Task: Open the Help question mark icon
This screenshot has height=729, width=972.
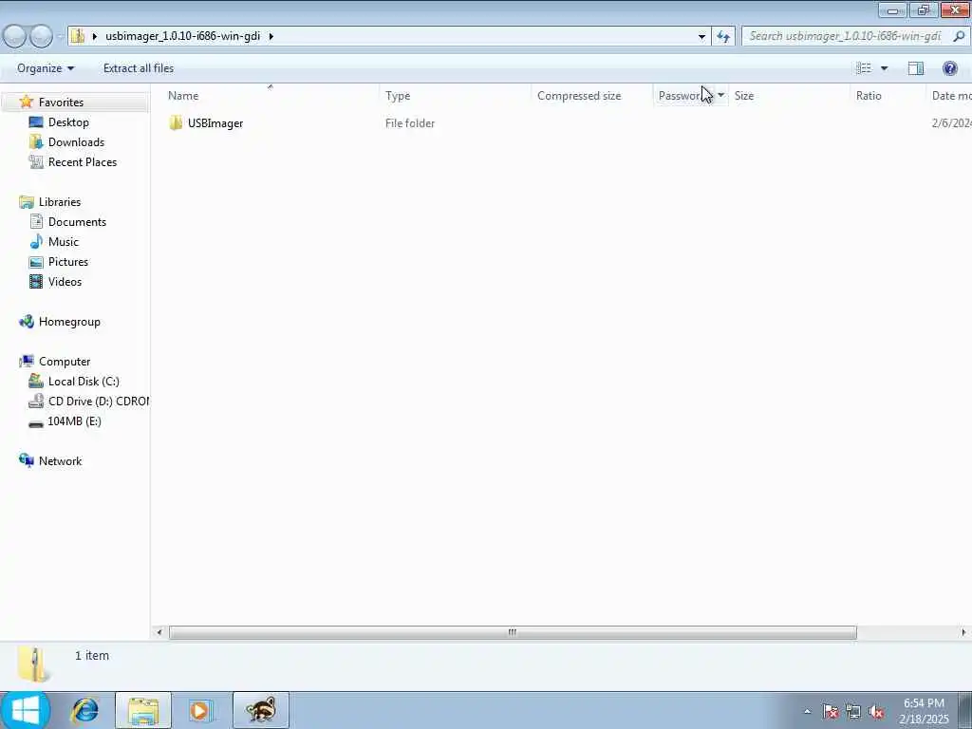Action: [949, 68]
